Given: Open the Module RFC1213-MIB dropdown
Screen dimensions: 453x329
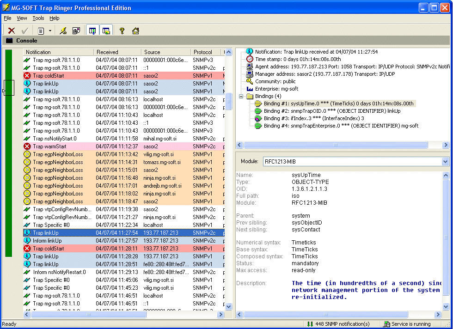Looking at the screenshot, I should (445, 162).
